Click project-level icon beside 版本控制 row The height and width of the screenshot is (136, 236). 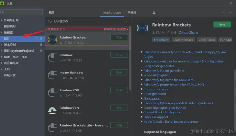[x=41, y=45]
